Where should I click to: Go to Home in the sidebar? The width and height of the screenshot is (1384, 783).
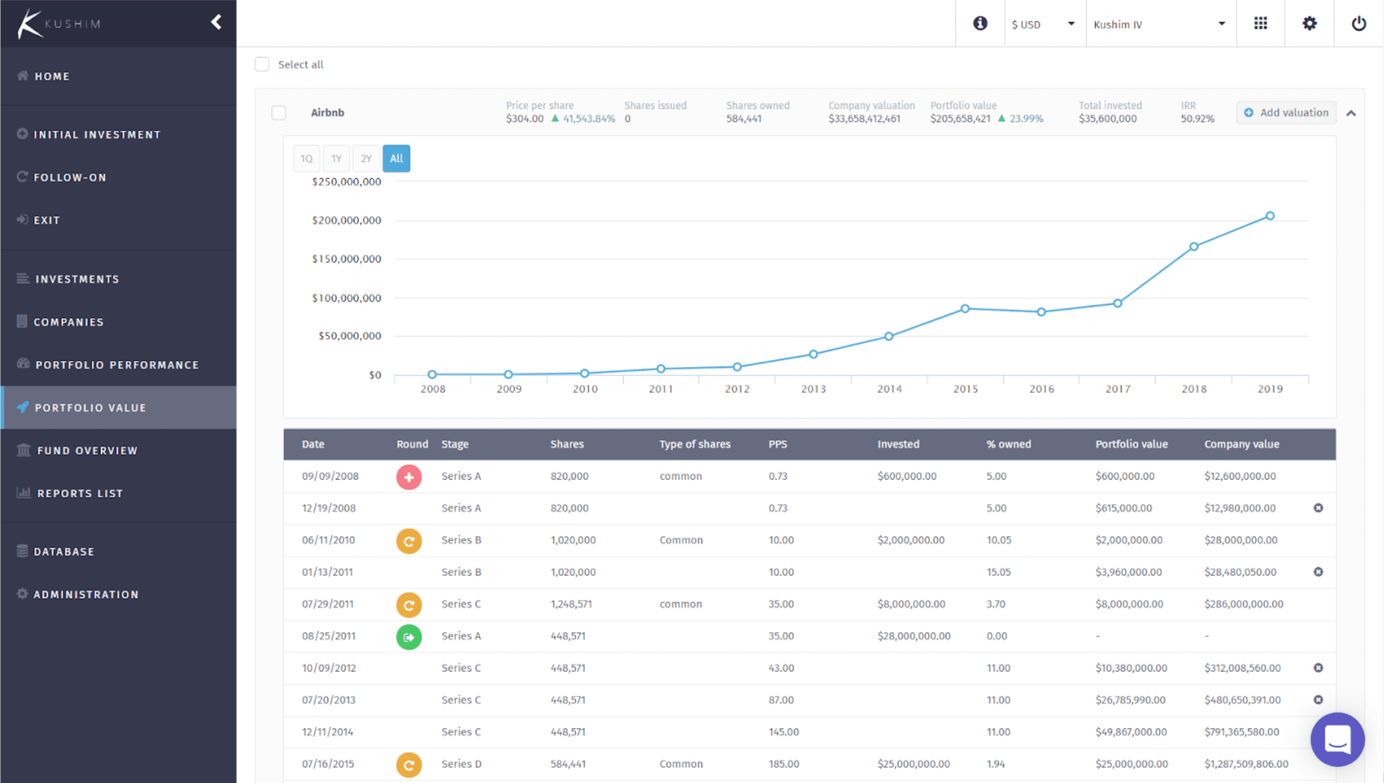pyautogui.click(x=118, y=76)
